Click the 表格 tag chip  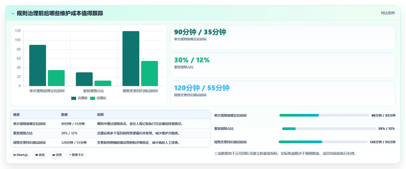tap(40, 155)
